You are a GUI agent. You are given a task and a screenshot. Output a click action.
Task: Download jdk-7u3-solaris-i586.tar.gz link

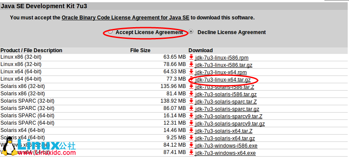click(226, 94)
